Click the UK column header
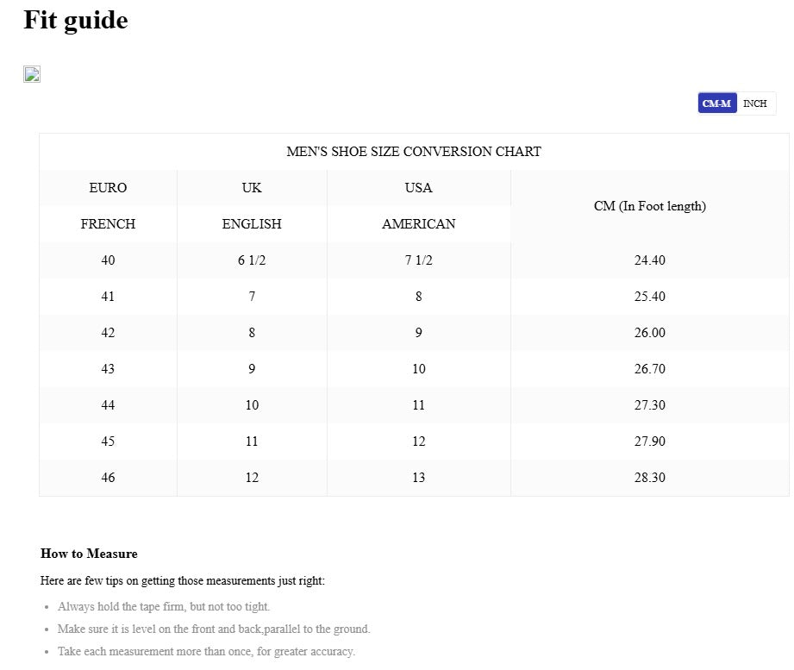 coord(252,188)
